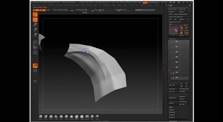Image resolution: width=223 pixels, height=122 pixels.
Task: Open the Preferences menu
Action: point(107,5)
